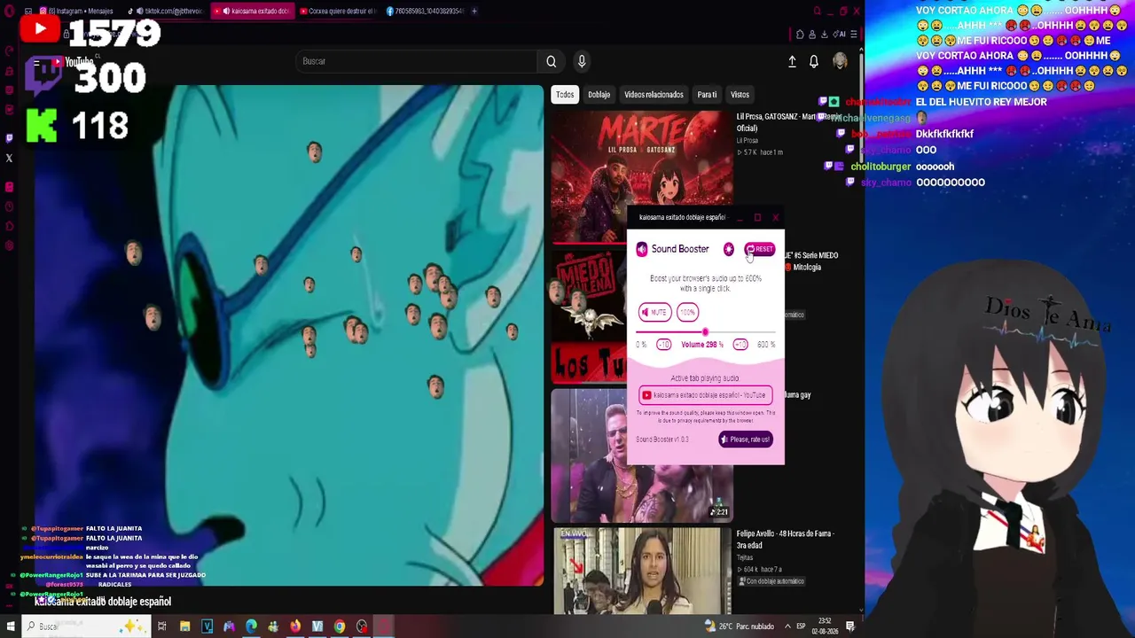
Task: Set Sound Booster volume to 100%
Action: [687, 312]
